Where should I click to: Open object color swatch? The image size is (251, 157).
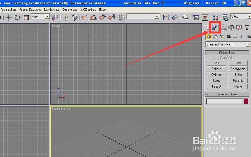[246, 101]
